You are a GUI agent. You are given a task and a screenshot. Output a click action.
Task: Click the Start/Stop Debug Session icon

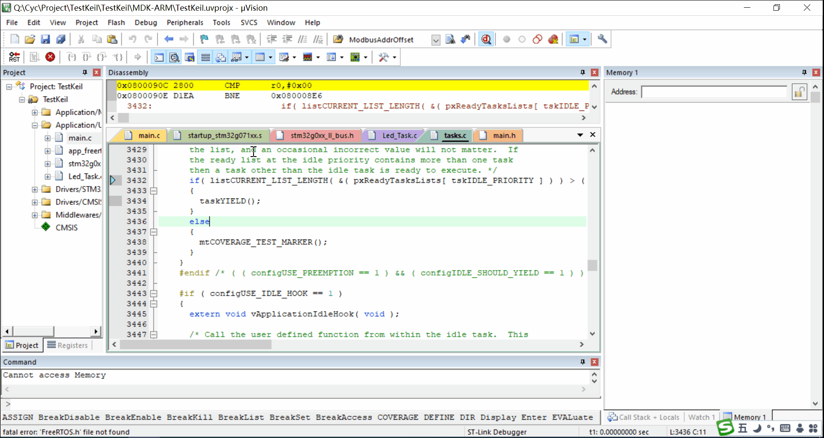(486, 39)
